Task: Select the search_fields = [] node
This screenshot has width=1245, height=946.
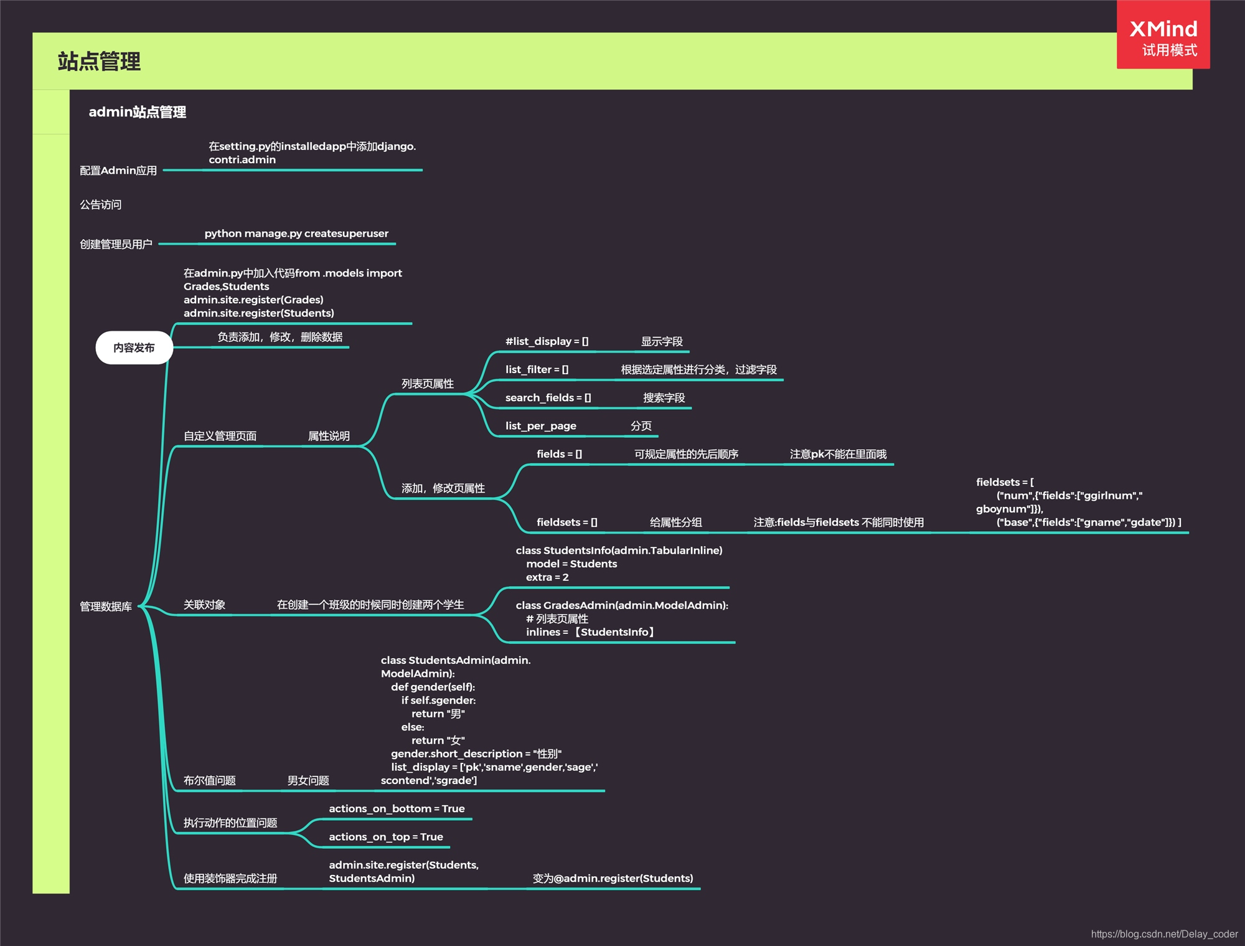Action: click(x=548, y=397)
